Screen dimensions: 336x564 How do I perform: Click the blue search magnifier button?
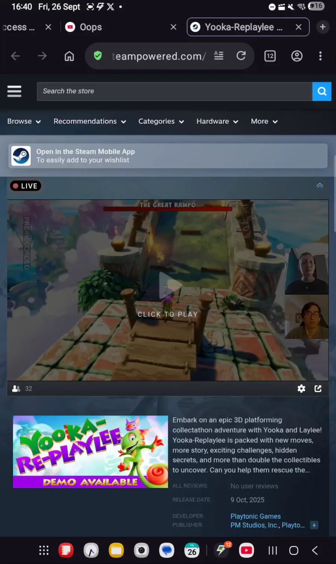[x=322, y=91]
